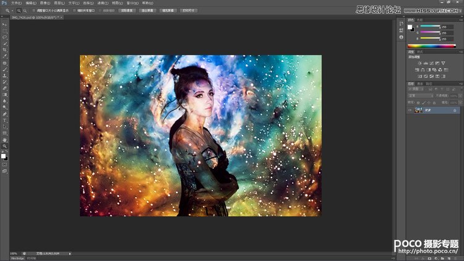This screenshot has width=464, height=261.
Task: Select the Background layer thumbnail
Action: coord(418,110)
